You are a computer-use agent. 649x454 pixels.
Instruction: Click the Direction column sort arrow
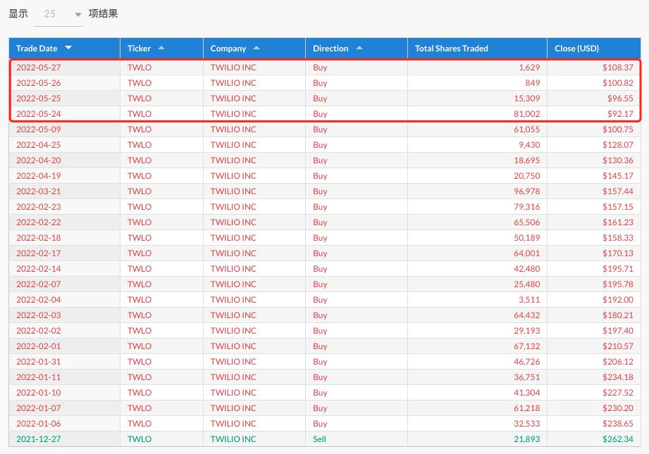(359, 48)
